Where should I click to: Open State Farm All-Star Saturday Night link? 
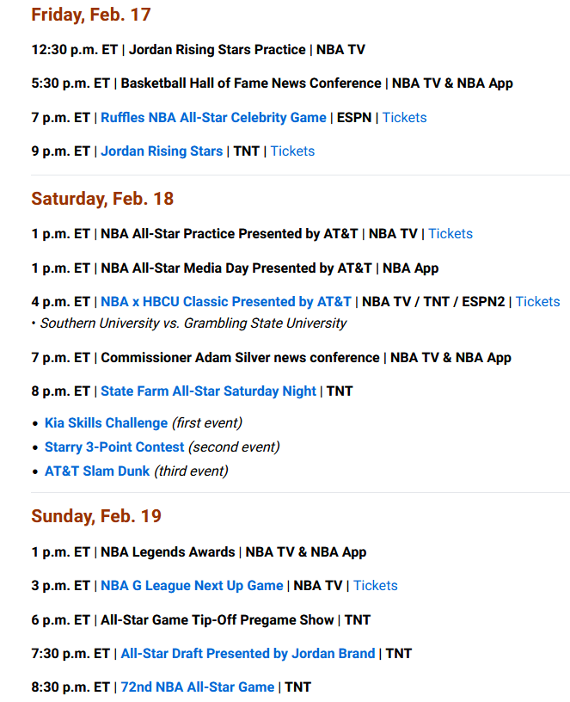tap(208, 391)
